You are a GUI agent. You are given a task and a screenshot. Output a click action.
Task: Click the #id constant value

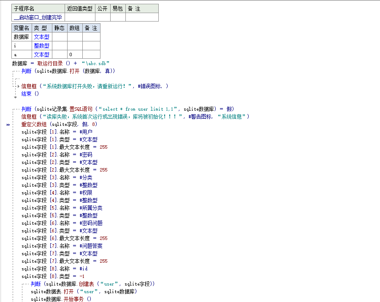click(84, 269)
